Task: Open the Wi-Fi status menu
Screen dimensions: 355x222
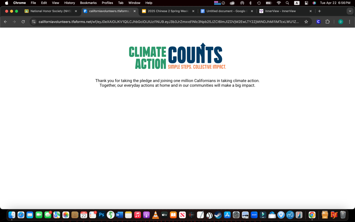Action: tap(279, 3)
